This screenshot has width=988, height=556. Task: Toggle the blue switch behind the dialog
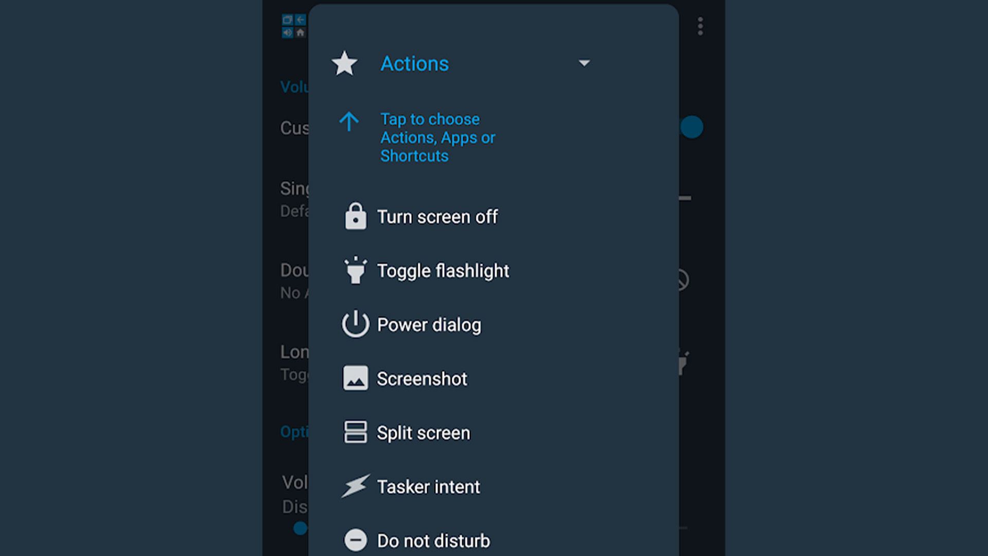click(x=692, y=127)
